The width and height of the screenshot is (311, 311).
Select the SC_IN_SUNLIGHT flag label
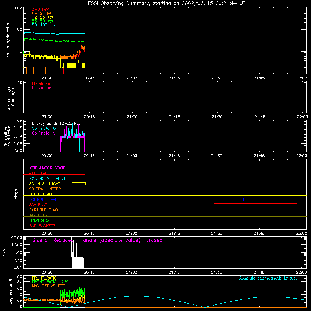tap(45, 183)
